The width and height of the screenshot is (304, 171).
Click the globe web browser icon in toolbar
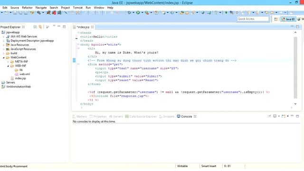click(x=203, y=13)
